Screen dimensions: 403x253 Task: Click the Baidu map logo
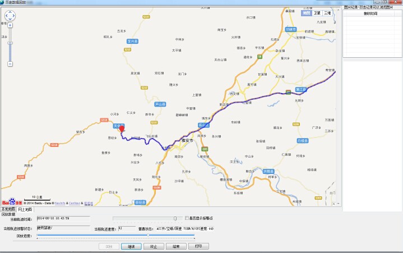(x=12, y=202)
